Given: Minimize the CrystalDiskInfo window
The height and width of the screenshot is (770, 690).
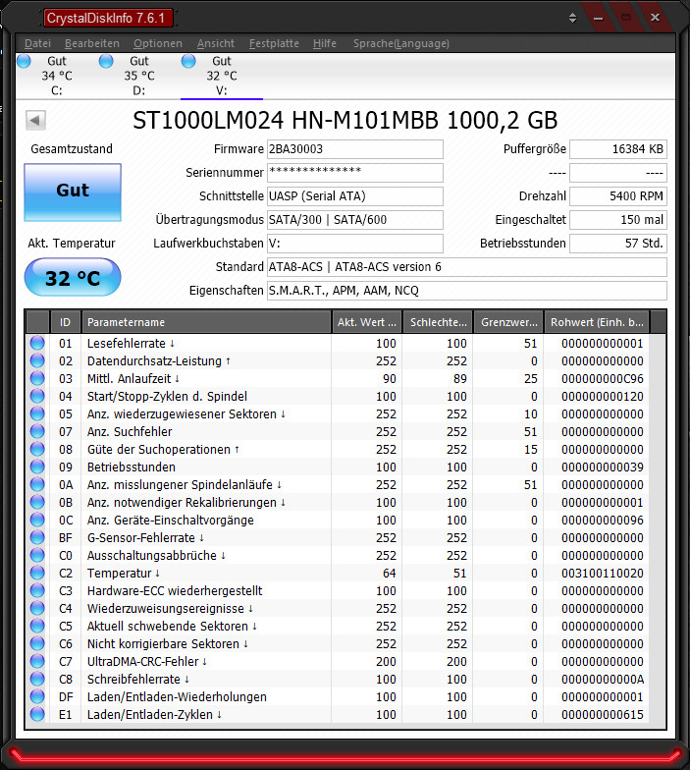Looking at the screenshot, I should (x=598, y=18).
